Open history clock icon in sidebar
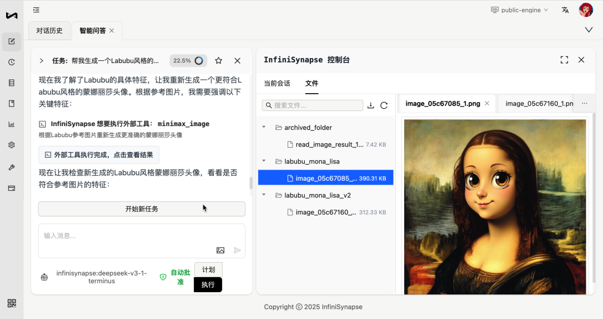This screenshot has height=319, width=603. (12, 62)
